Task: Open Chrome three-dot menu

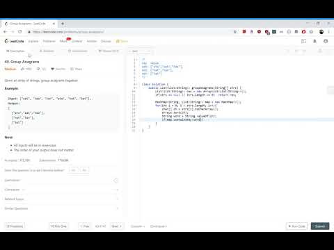Action: (329, 32)
